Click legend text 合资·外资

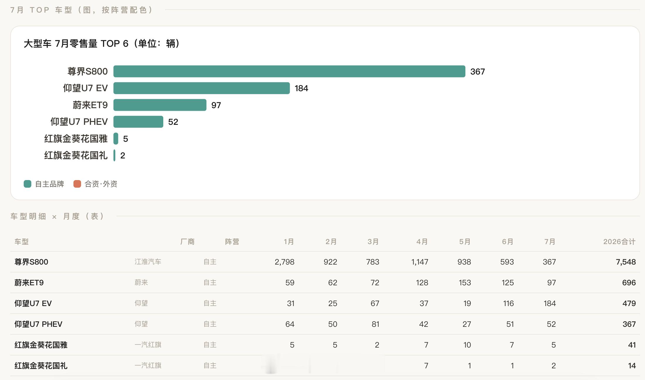(101, 184)
